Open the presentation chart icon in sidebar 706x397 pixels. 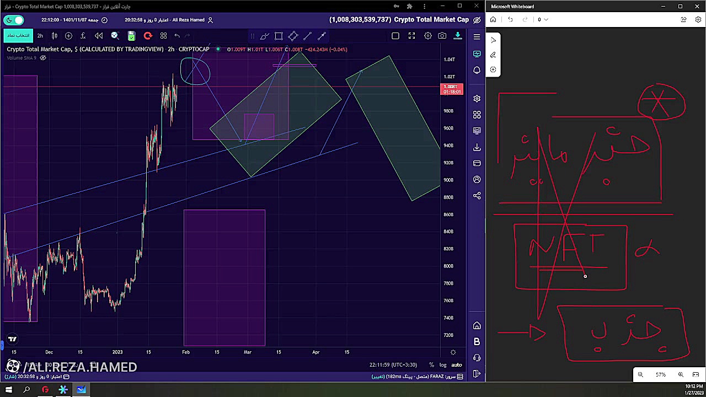[x=477, y=131]
